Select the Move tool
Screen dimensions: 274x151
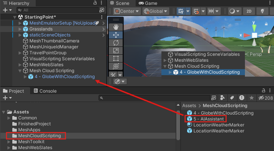click(116, 35)
